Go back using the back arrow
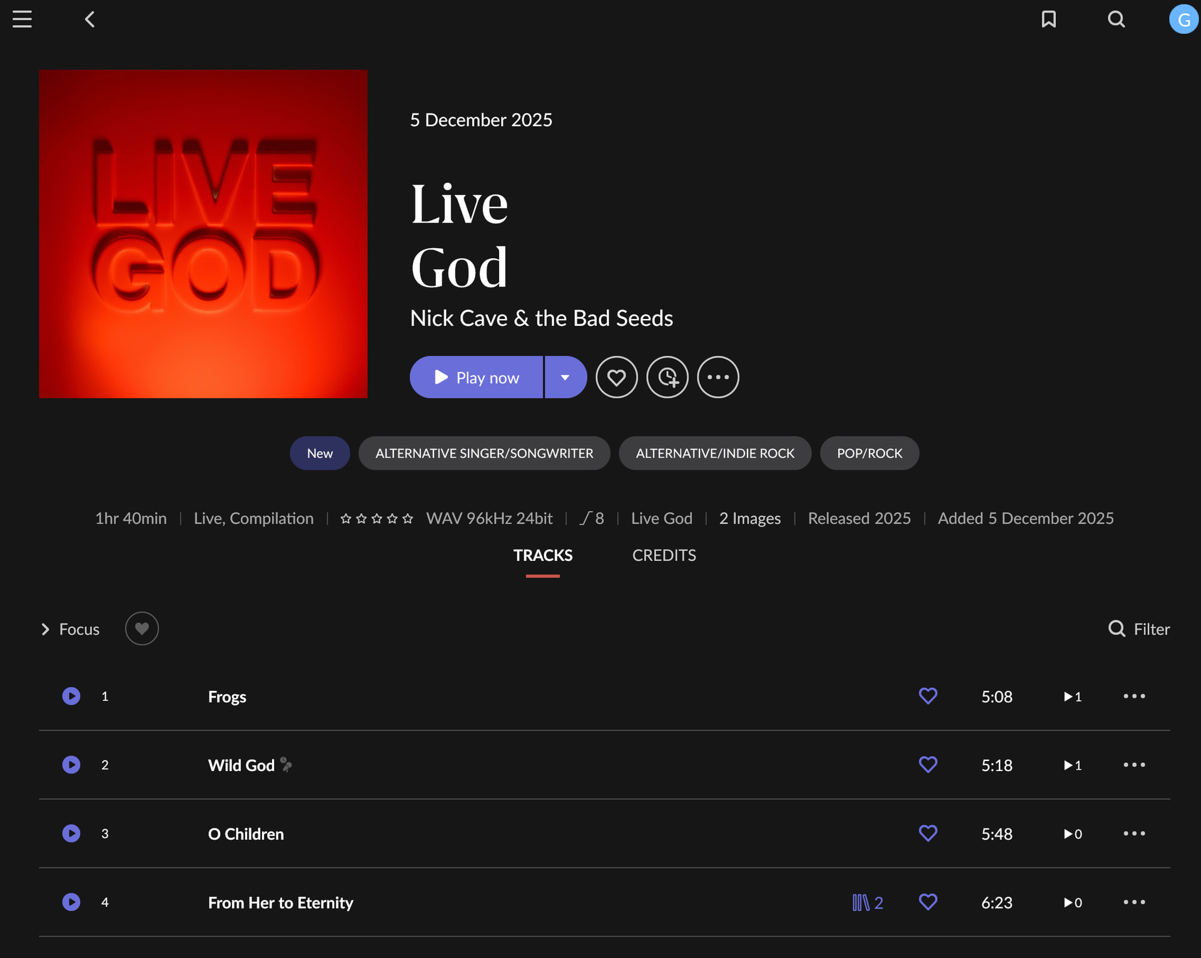The width and height of the screenshot is (1201, 958). 90,19
